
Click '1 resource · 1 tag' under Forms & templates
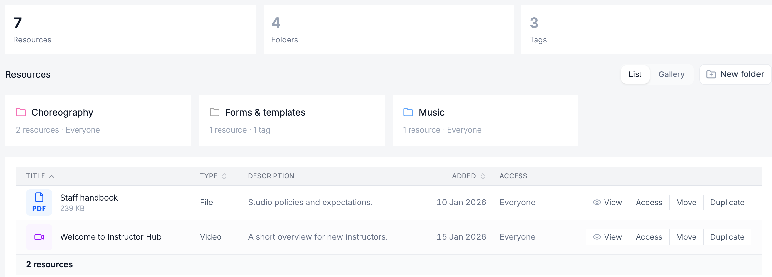click(x=240, y=130)
